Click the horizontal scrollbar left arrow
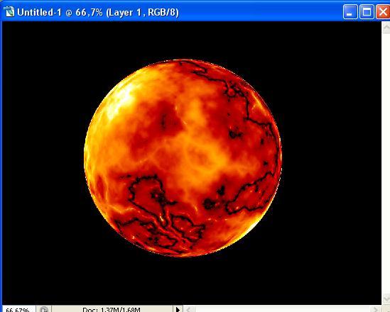 pos(188,309)
